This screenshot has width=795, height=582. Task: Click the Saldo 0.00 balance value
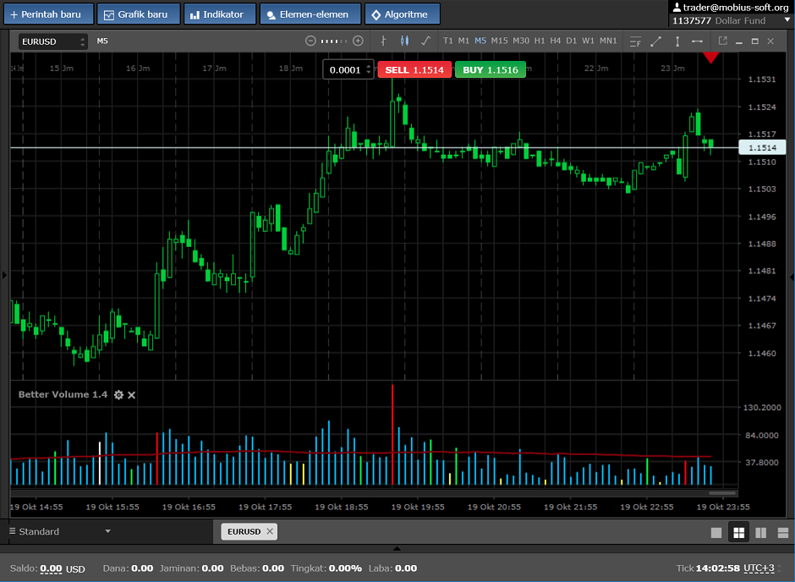click(51, 568)
